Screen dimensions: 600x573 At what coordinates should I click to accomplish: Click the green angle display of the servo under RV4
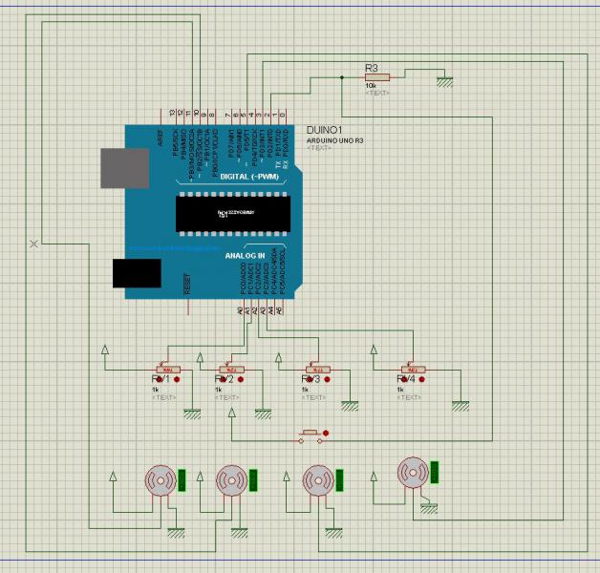pos(435,473)
